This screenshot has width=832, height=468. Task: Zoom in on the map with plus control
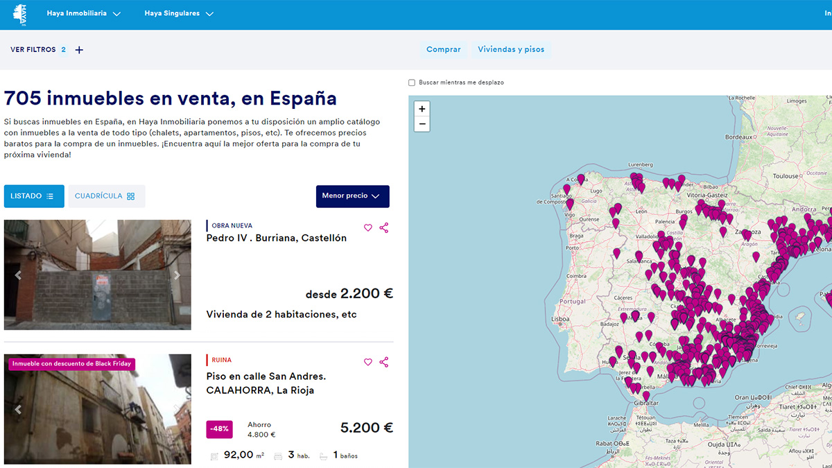(x=422, y=109)
